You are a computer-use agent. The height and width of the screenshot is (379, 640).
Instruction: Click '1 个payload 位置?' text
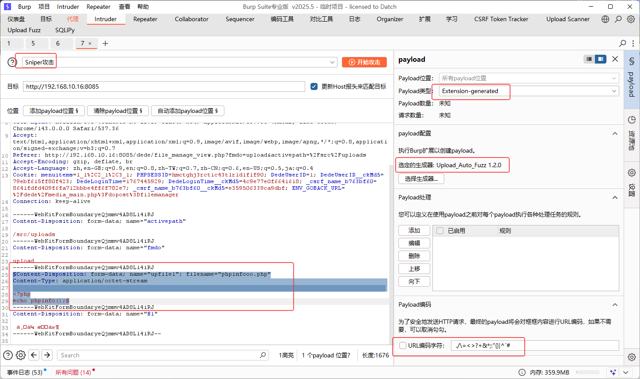click(326, 355)
